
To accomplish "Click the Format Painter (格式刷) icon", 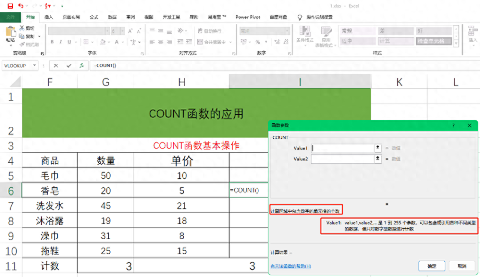I will 22,44.
